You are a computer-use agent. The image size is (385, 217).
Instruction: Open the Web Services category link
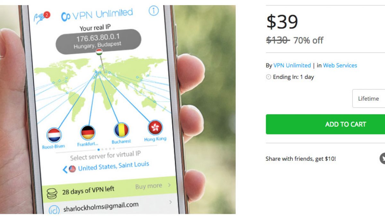[x=340, y=65]
